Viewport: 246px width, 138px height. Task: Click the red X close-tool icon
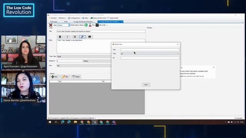[x=51, y=25]
